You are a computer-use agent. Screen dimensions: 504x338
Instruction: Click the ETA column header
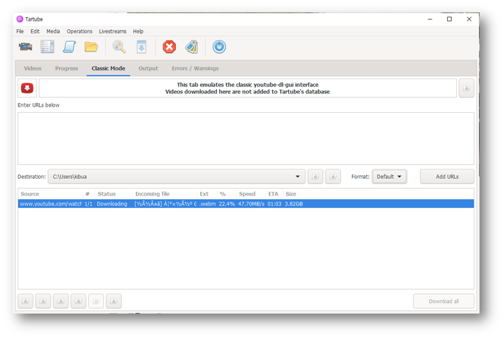click(x=274, y=194)
